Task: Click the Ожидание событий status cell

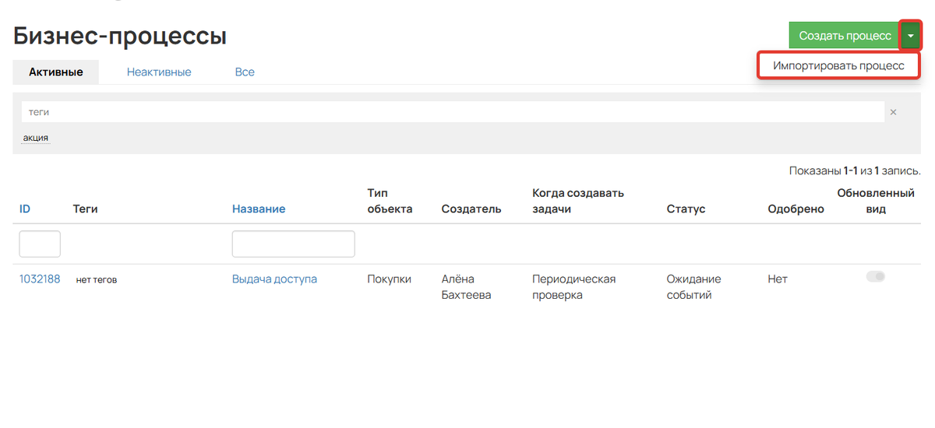Action: [693, 286]
